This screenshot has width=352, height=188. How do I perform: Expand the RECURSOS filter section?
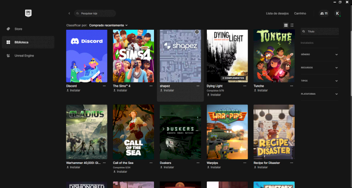point(337,67)
